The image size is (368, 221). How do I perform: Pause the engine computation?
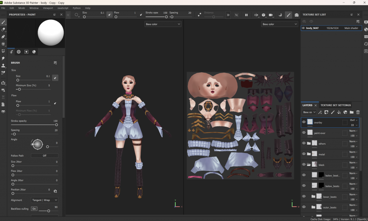[x=246, y=15]
